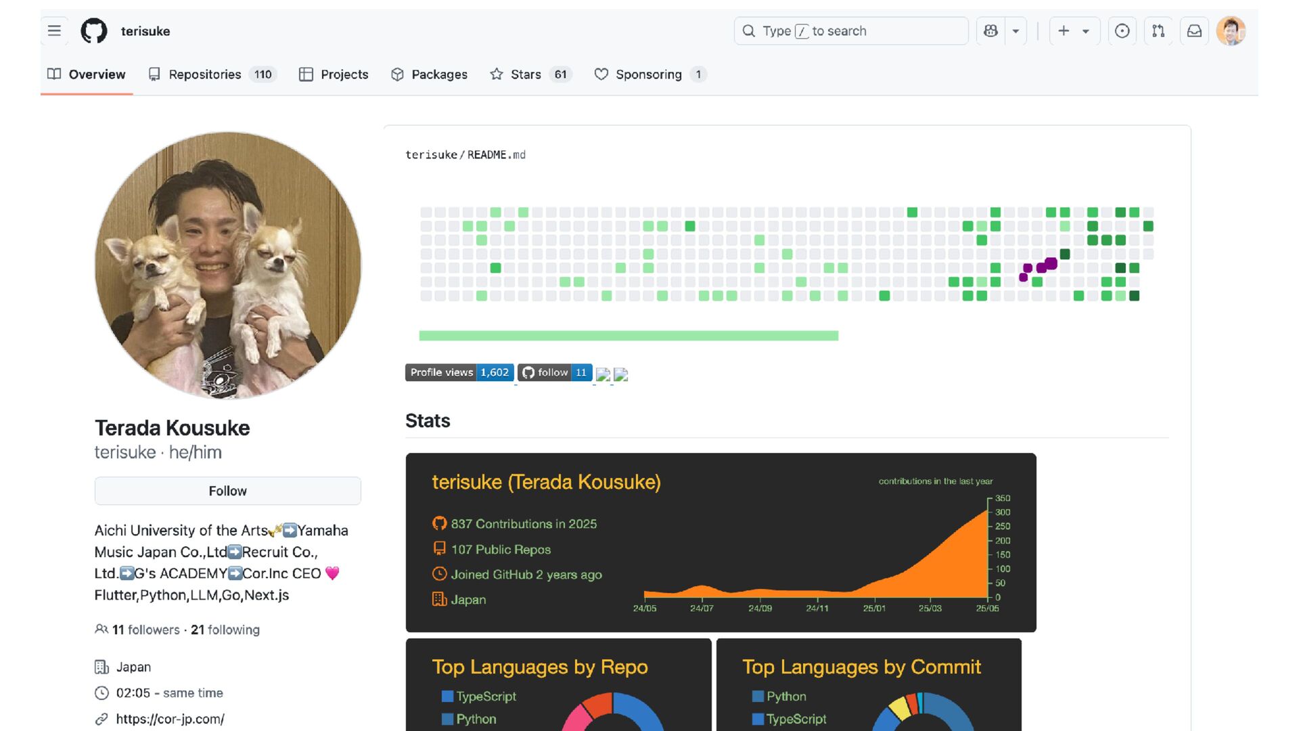Open Copilot chat icon
This screenshot has width=1299, height=731.
[x=990, y=31]
